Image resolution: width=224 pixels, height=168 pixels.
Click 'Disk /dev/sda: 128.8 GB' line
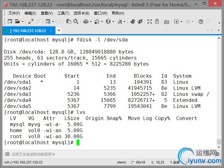pyautogui.click(x=69, y=52)
